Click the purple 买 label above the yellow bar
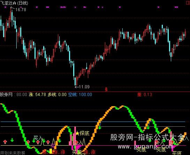Image resolution: width=190 pixels, height=155 pixels. [53, 146]
